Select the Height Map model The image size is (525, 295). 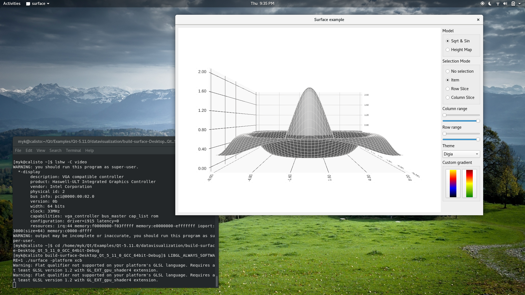tap(448, 50)
